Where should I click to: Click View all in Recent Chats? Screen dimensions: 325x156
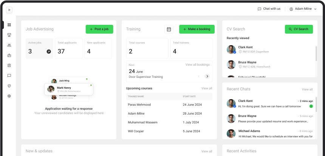[307, 89]
